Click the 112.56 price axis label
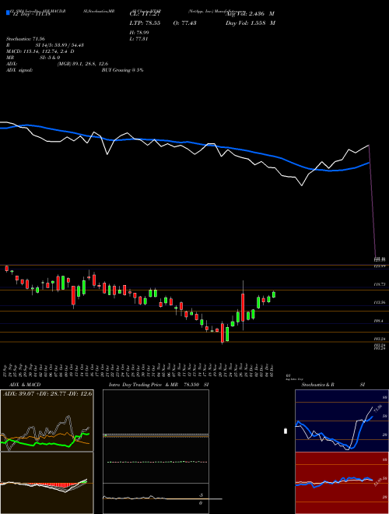The width and height of the screenshot is (389, 514). tap(380, 303)
